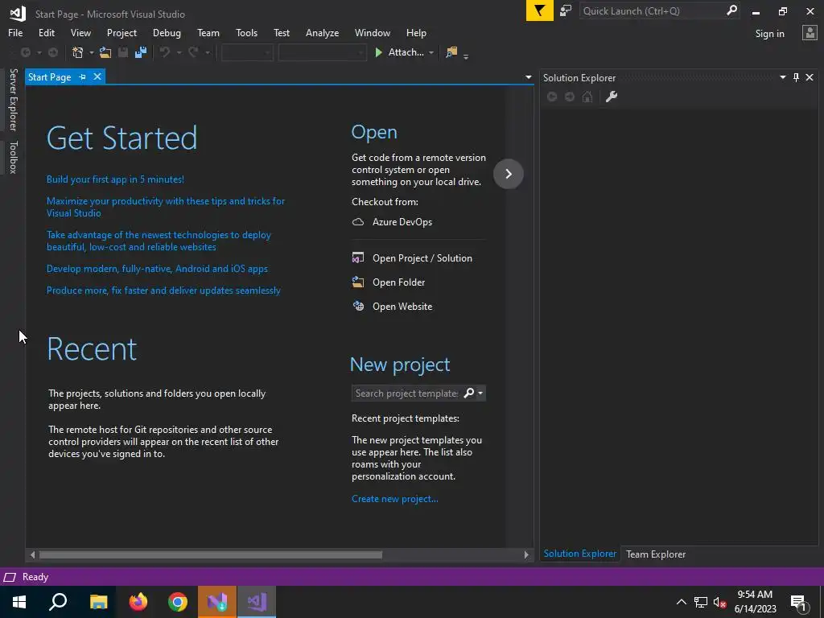Click the Find in Files toolbar icon

click(451, 52)
